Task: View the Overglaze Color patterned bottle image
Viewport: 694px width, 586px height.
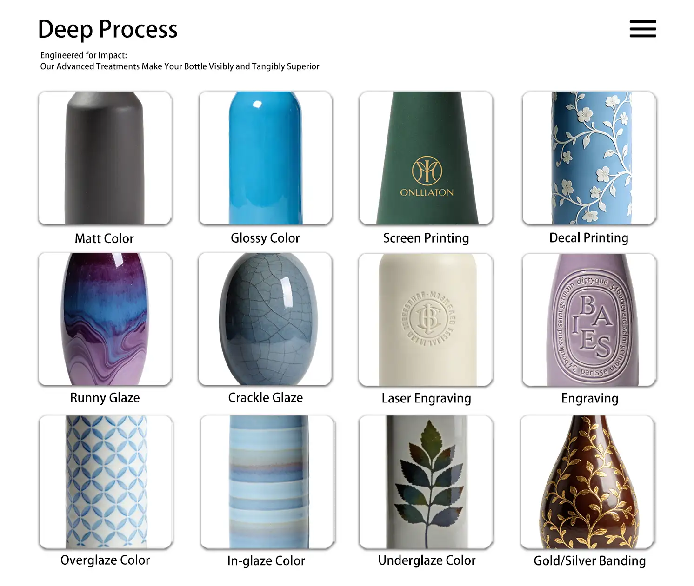Action: pyautogui.click(x=106, y=482)
